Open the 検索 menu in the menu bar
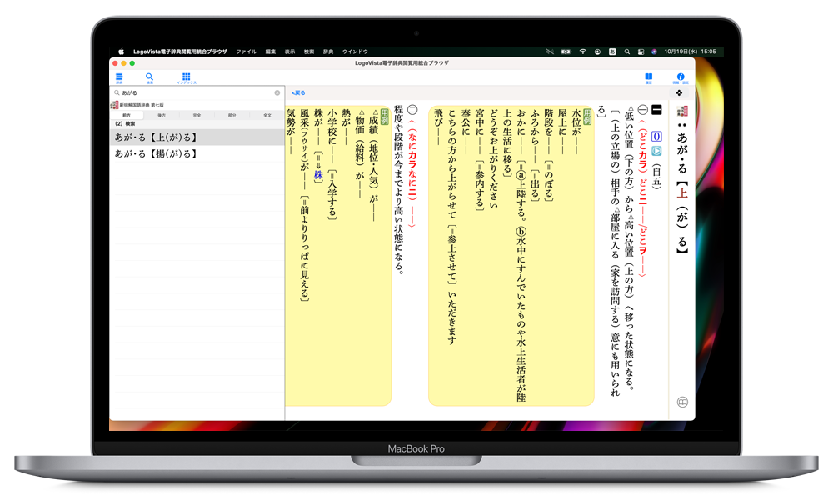Viewport: 833px width, 500px height. (x=309, y=52)
